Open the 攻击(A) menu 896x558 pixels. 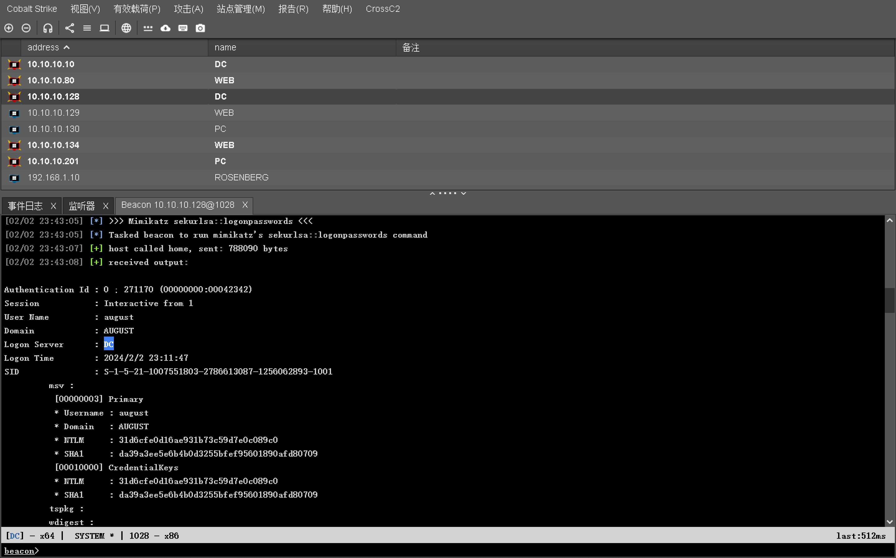pos(188,9)
